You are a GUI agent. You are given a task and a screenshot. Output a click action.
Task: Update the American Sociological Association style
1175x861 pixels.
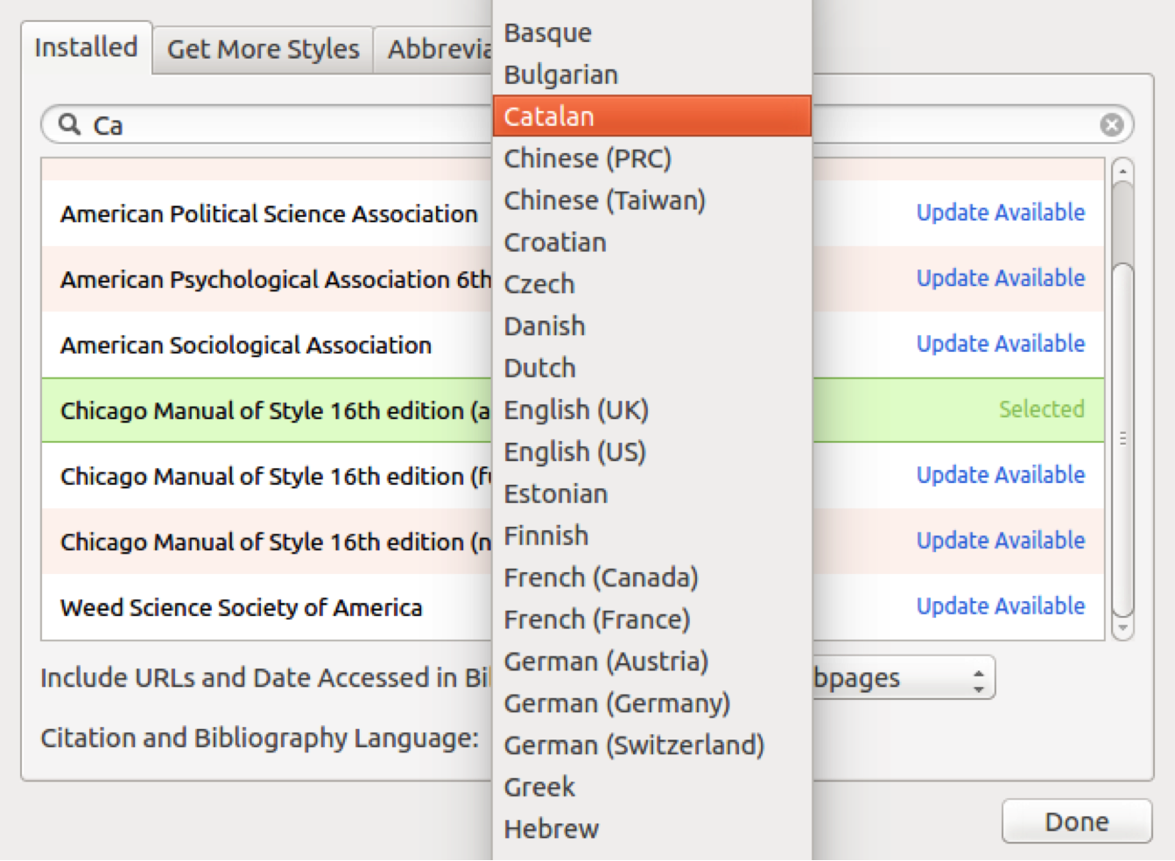(1000, 344)
